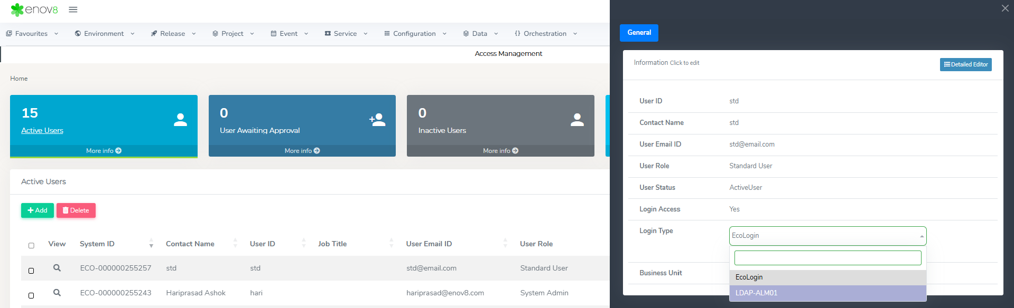Edit the User Status ActiveUser value

coord(746,188)
